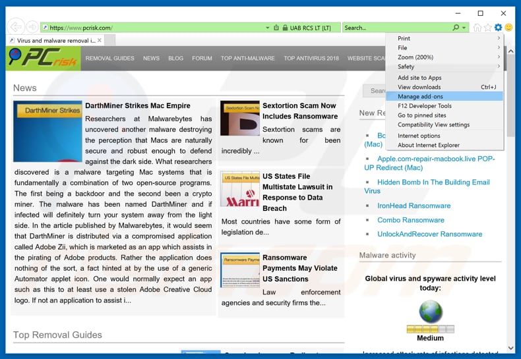Viewport: 521px width, 359px height.
Task: Open the NEWS nav item
Action: [x=151, y=58]
